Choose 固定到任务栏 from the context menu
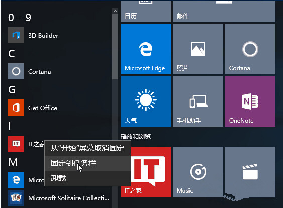283x208 pixels. pyautogui.click(x=87, y=163)
